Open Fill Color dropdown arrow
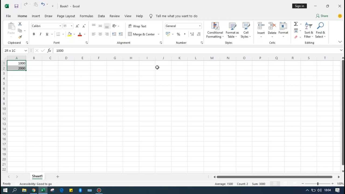The height and width of the screenshot is (194, 345). pyautogui.click(x=74, y=34)
